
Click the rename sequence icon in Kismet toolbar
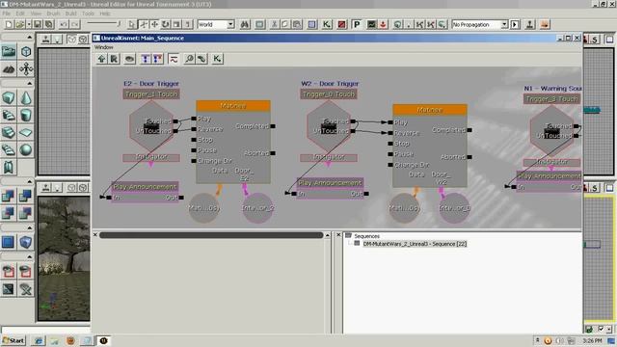coord(114,59)
